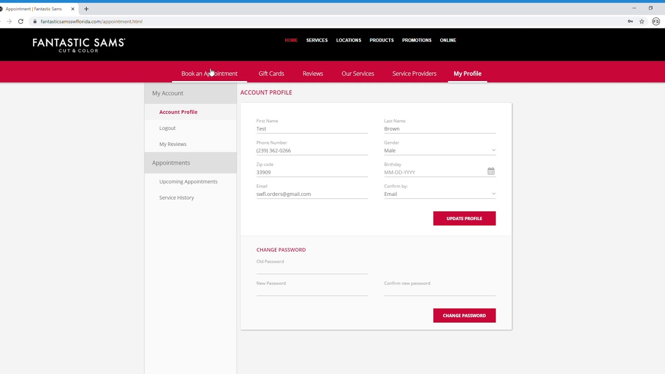Open the ONLINE menu item
665x374 pixels.
coord(448,40)
